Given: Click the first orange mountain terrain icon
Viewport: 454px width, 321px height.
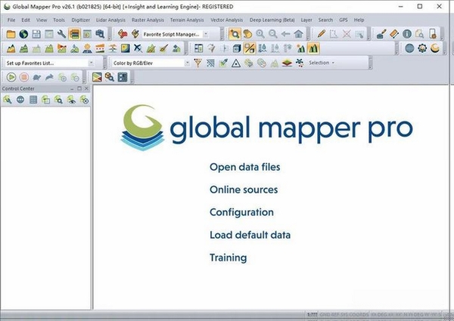Looking at the screenshot, I should pyautogui.click(x=11, y=48).
